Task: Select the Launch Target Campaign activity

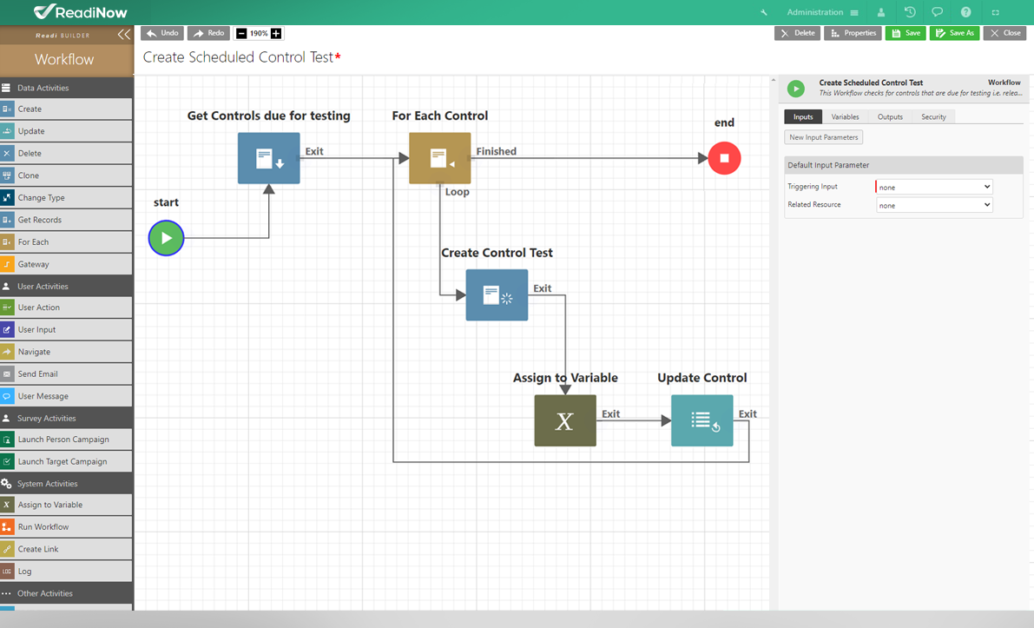Action: point(66,462)
